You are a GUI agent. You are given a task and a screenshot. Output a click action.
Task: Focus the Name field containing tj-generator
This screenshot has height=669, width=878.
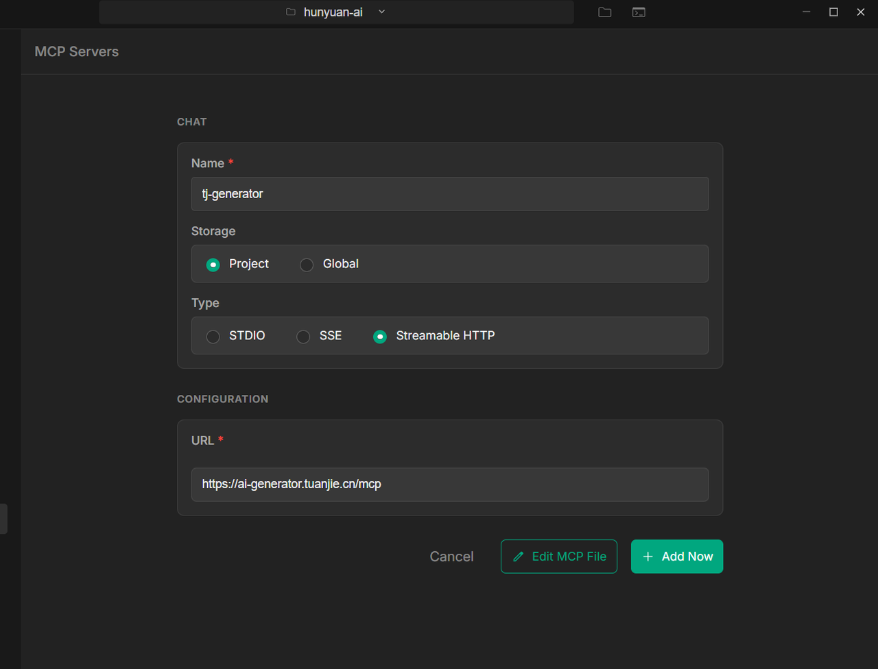coord(450,194)
